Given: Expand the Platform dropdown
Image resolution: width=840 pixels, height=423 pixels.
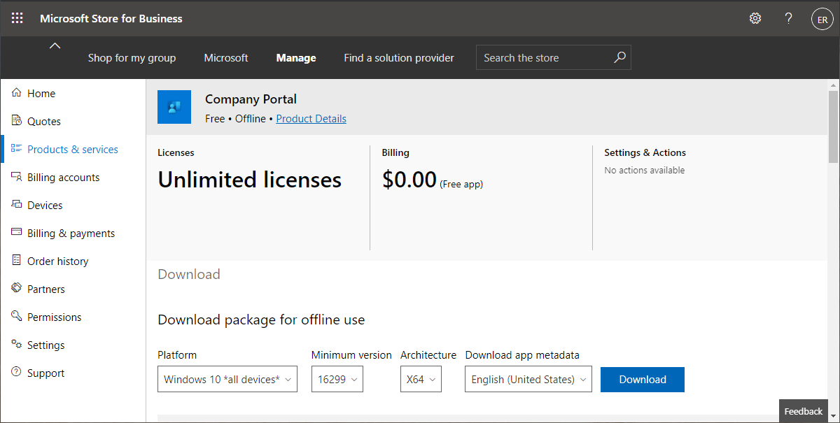Looking at the screenshot, I should (x=227, y=379).
